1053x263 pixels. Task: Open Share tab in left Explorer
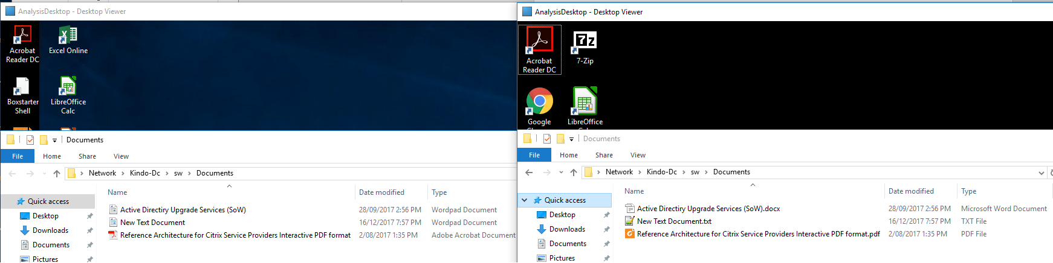87,156
